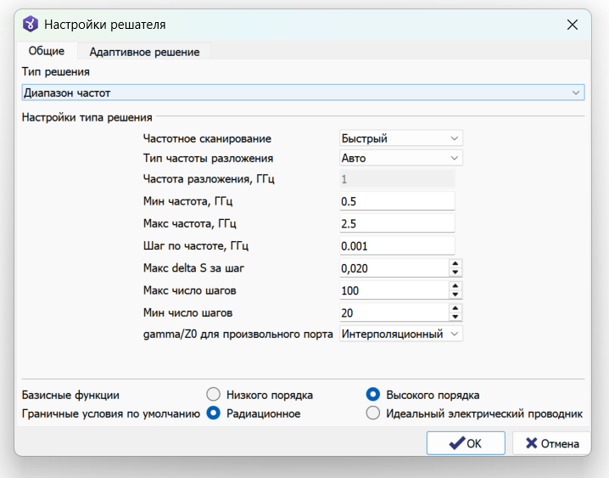Click the Мин частота input field
Viewport: 609px width, 478px height.
[397, 201]
